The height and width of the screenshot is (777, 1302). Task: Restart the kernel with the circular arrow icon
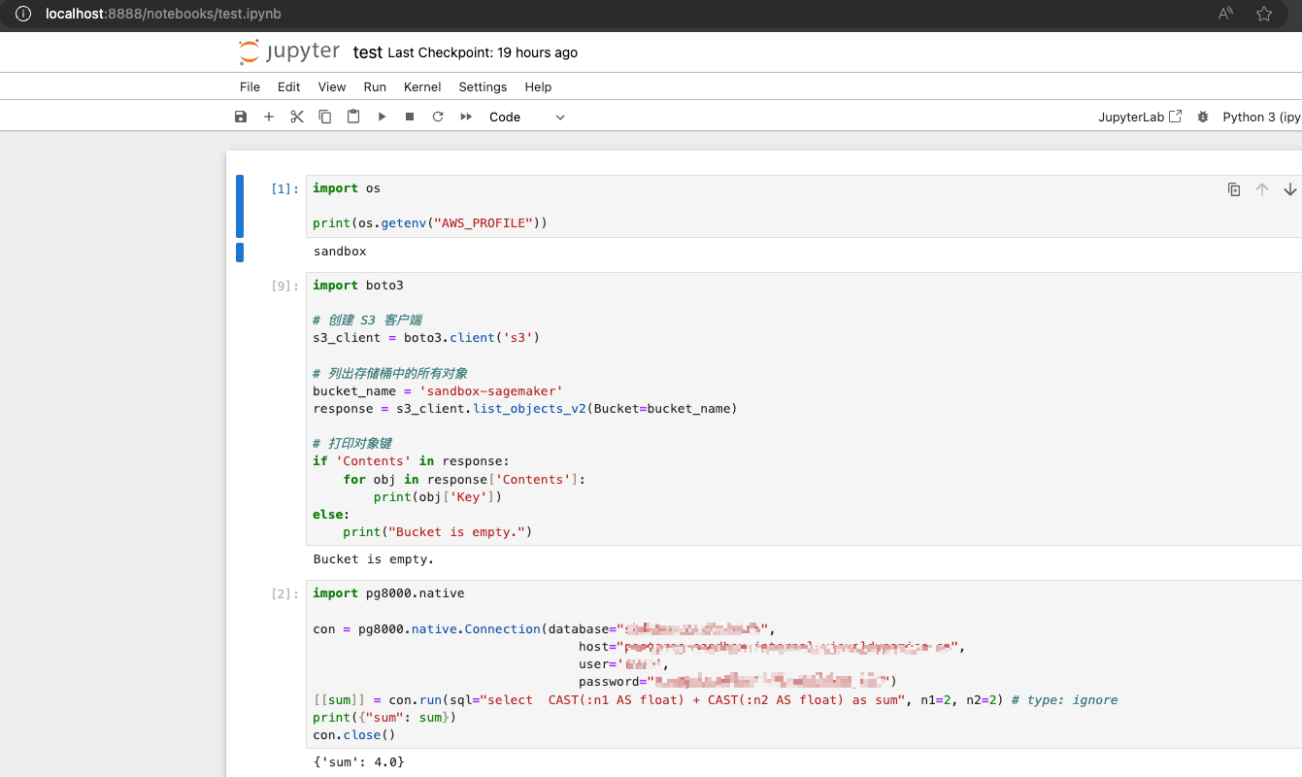(x=438, y=117)
